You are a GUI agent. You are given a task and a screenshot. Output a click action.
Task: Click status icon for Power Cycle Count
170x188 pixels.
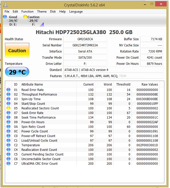tap(8, 131)
